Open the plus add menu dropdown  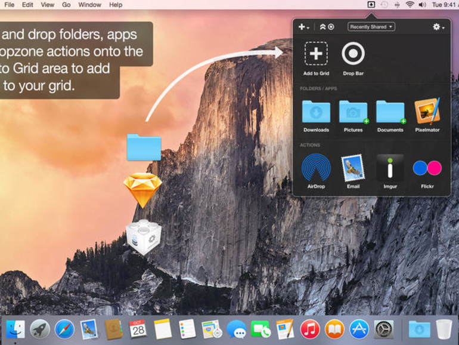point(303,27)
